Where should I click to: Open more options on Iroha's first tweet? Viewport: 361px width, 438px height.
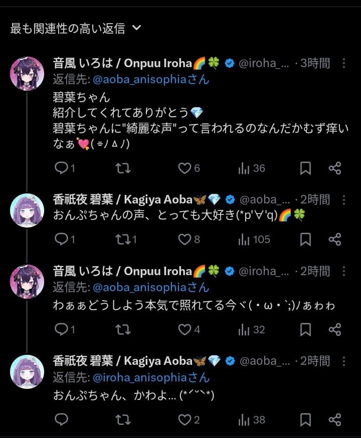(x=344, y=63)
